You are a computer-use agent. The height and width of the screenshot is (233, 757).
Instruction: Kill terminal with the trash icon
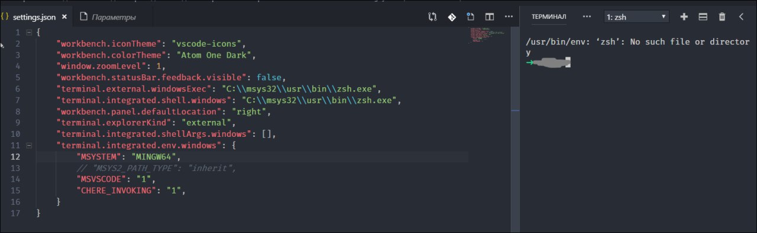(x=722, y=17)
